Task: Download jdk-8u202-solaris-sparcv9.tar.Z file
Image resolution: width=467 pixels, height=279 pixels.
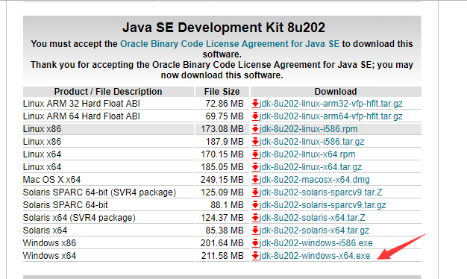Action: (321, 192)
